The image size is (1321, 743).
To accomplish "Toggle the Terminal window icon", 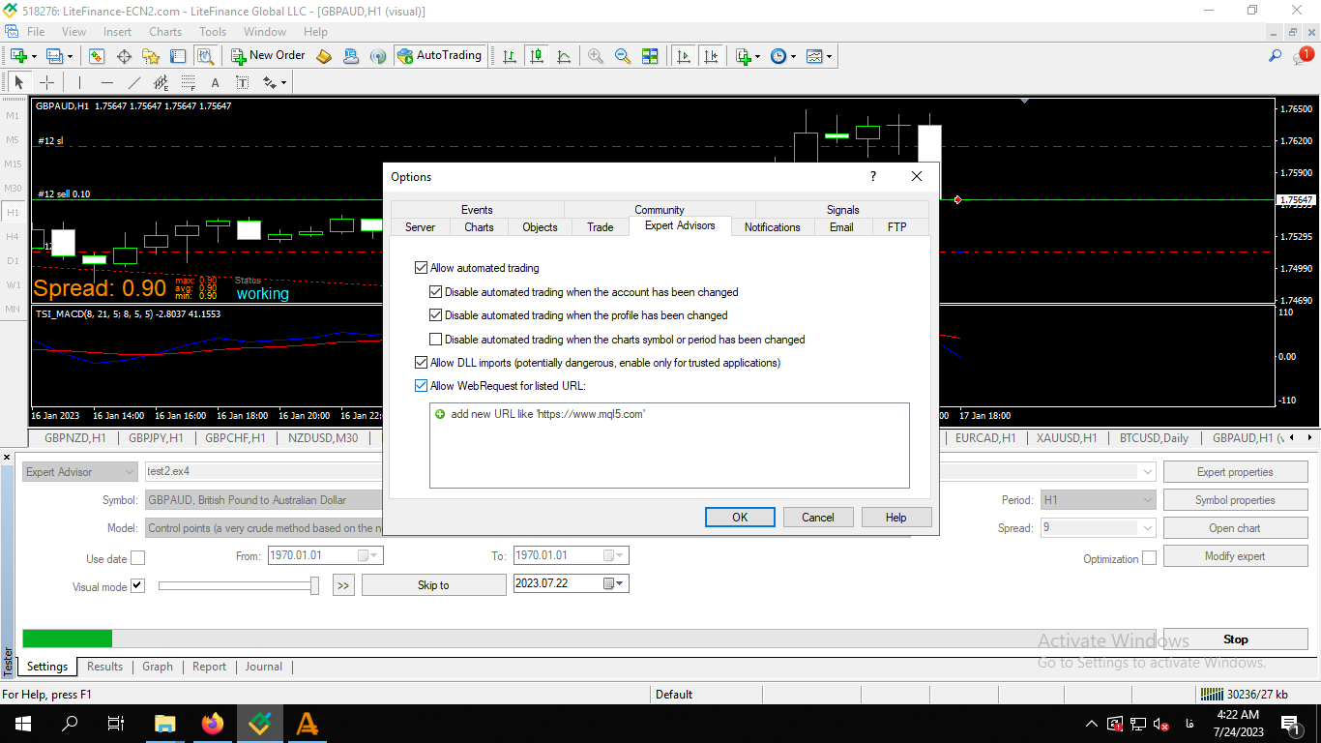I will point(178,56).
